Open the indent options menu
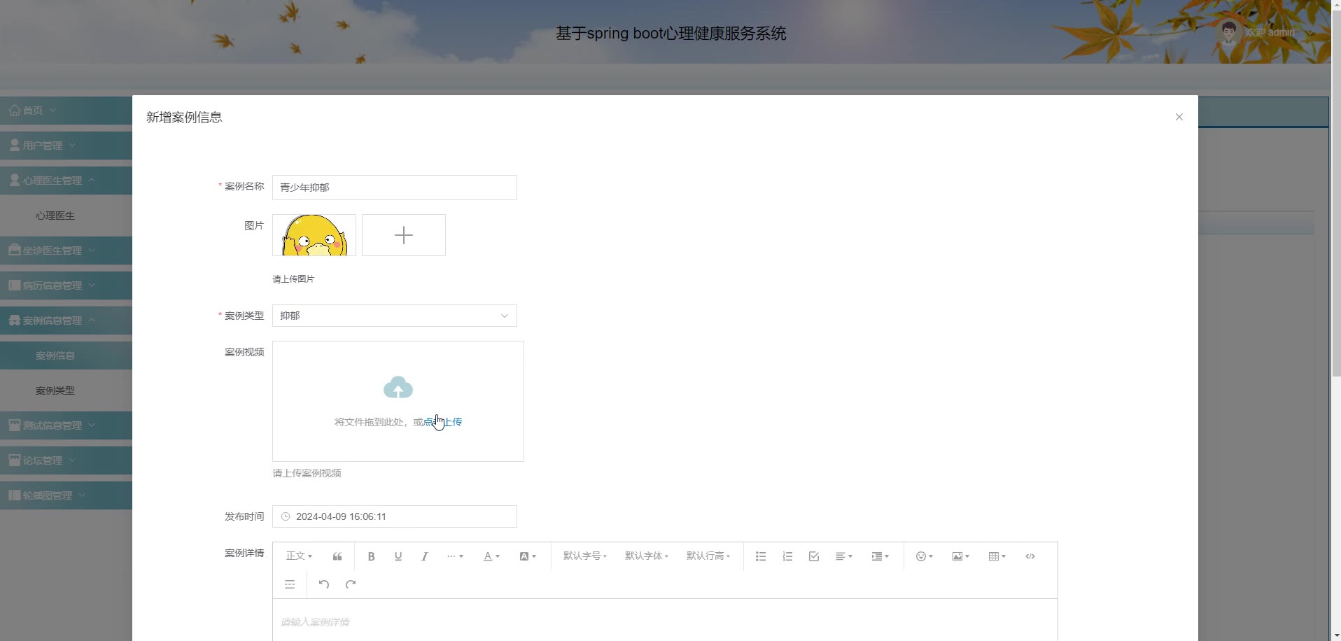The height and width of the screenshot is (641, 1341). pos(880,556)
